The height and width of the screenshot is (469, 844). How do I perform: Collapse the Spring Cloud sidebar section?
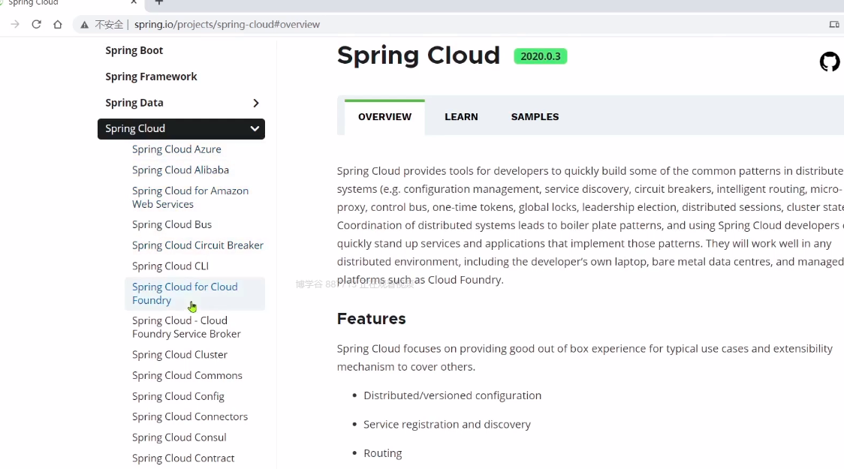[255, 128]
